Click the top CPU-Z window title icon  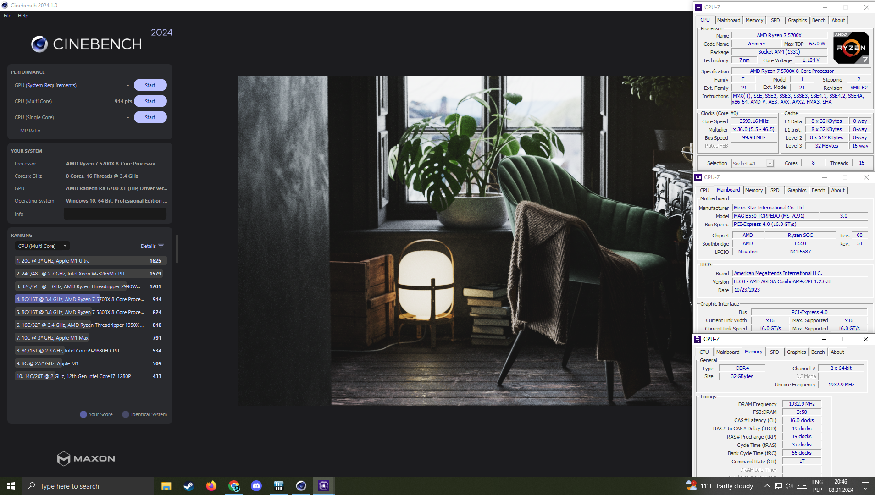[x=698, y=7]
